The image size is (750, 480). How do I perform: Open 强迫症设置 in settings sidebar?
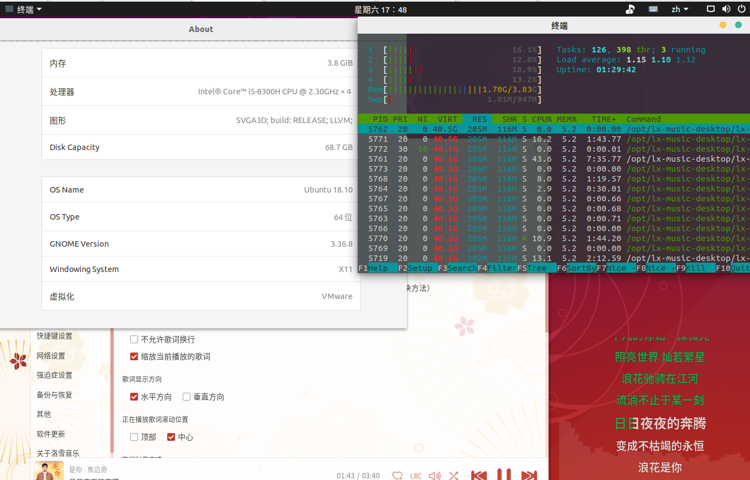point(55,375)
